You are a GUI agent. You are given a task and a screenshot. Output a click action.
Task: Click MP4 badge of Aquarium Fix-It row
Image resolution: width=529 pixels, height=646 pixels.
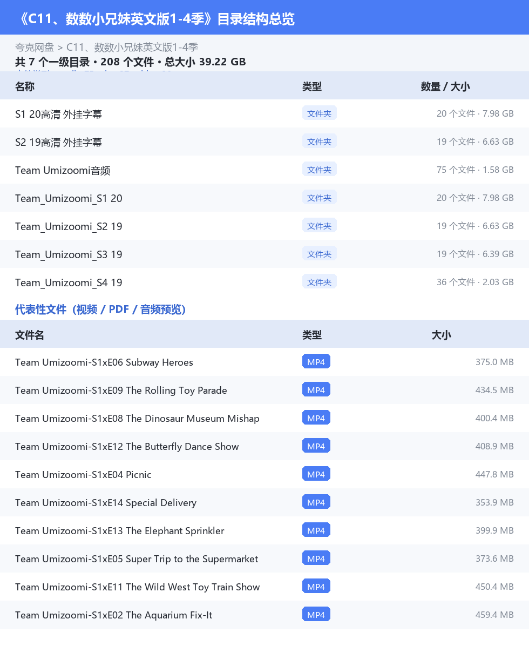316,614
